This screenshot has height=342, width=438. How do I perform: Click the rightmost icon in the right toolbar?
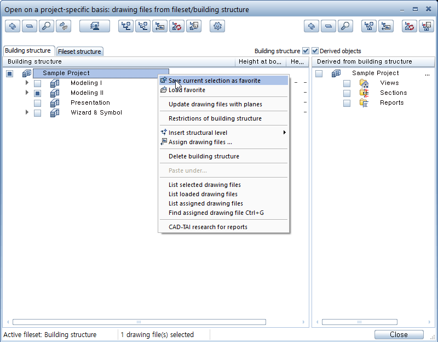(426, 26)
